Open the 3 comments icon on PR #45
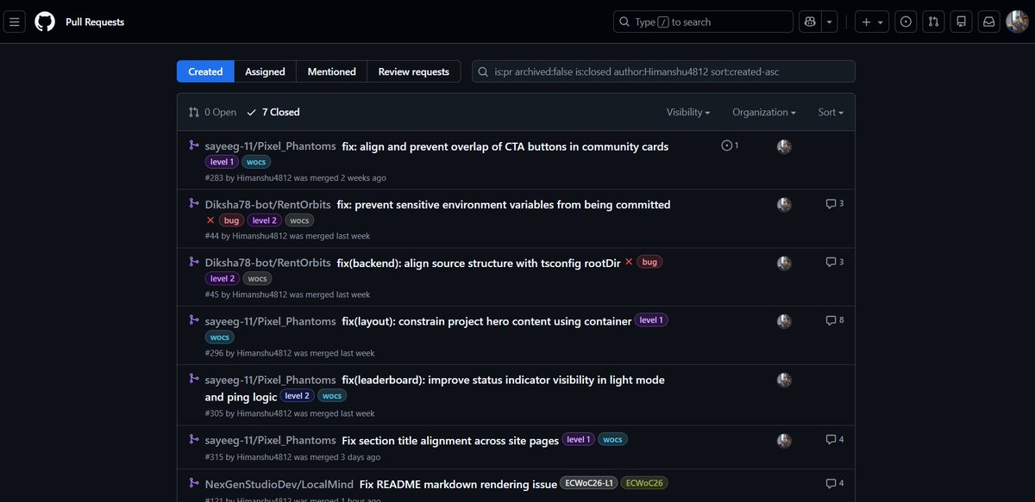1035x502 pixels. click(835, 262)
